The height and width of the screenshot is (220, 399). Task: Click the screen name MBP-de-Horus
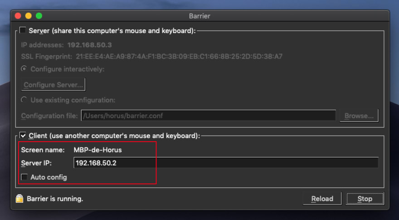click(98, 150)
